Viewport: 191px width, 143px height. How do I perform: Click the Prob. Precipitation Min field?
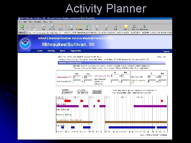click(x=152, y=81)
